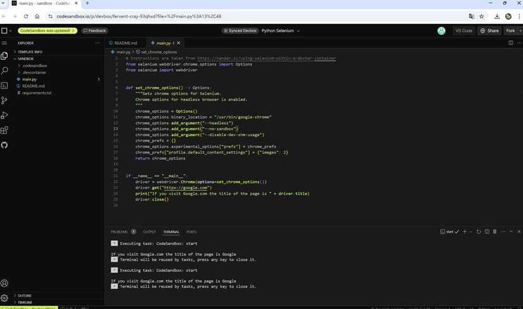Open the GitHub panel in activity bar

4,145
